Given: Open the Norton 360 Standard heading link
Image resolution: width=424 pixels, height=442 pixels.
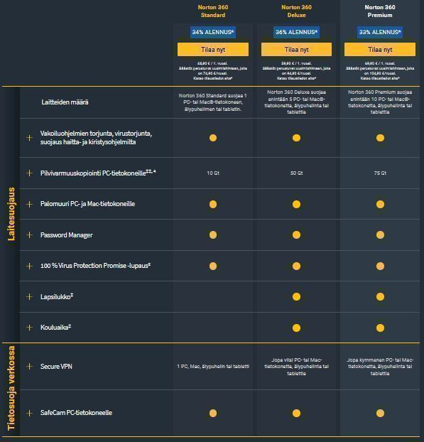Looking at the screenshot, I should pos(213,11).
